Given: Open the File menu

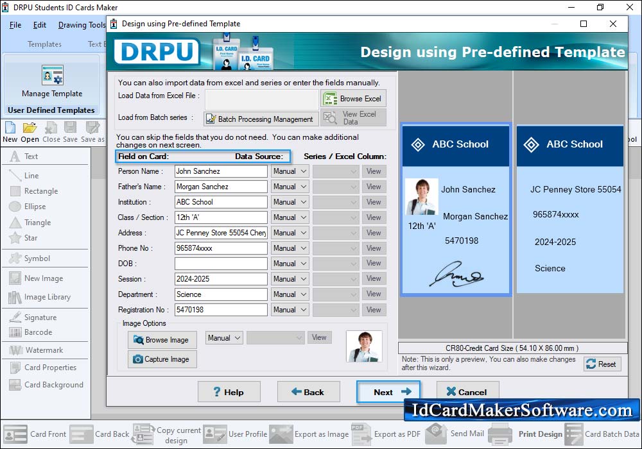Looking at the screenshot, I should point(15,25).
